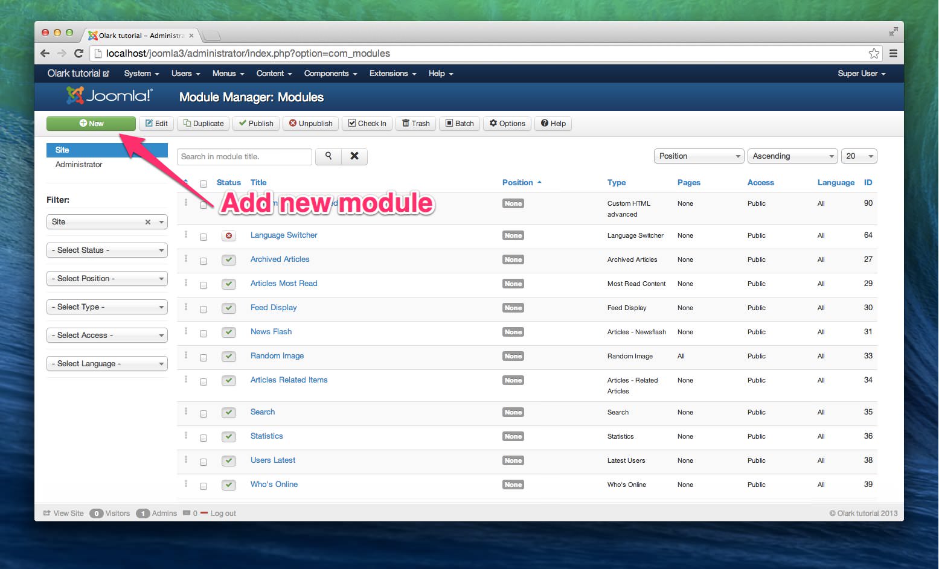The height and width of the screenshot is (569, 939).
Task: Click the Duplicate toolbar button
Action: pyautogui.click(x=204, y=124)
